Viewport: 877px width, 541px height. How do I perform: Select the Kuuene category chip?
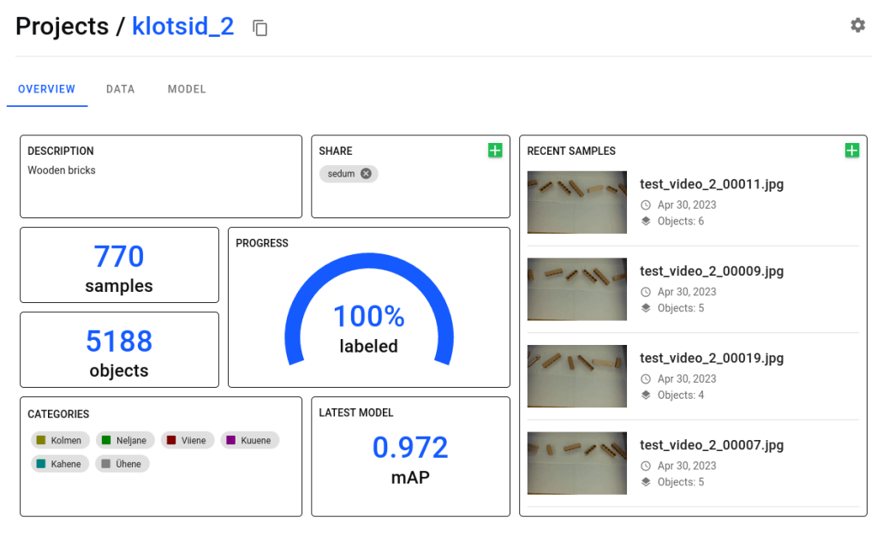(x=250, y=441)
